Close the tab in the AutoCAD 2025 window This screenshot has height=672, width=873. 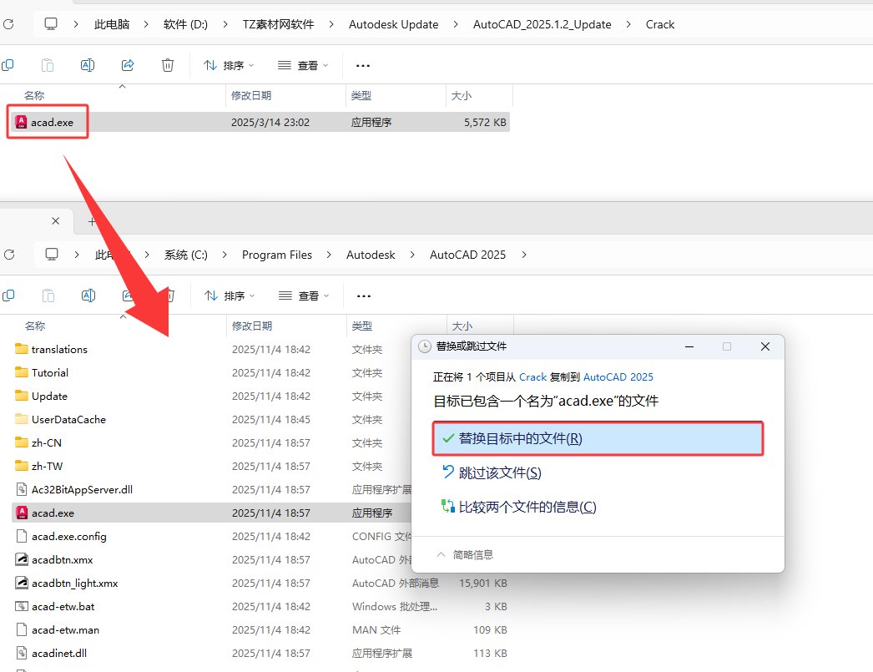(x=56, y=221)
